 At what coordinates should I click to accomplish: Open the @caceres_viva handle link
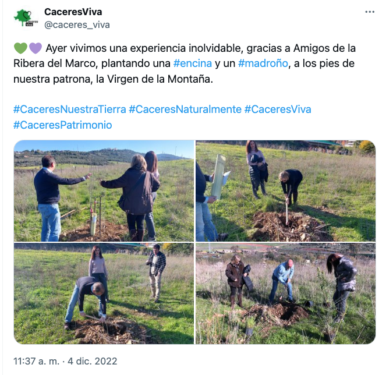(x=77, y=24)
